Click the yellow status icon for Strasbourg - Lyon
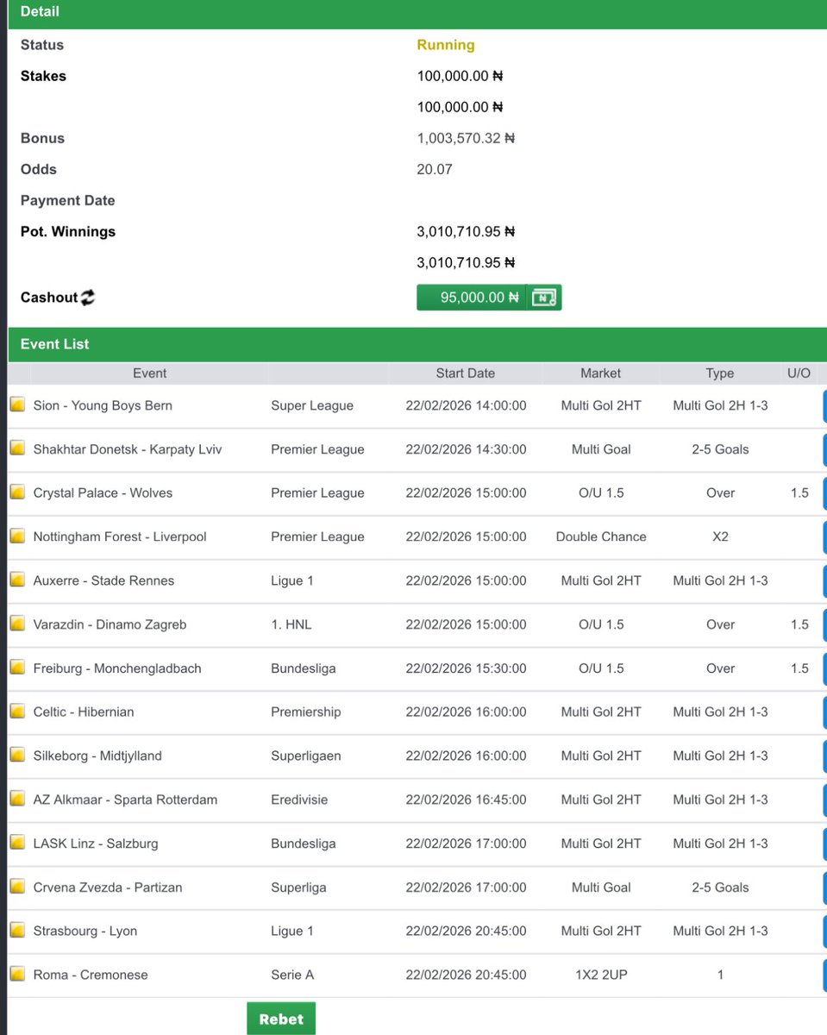827x1035 pixels. click(17, 930)
